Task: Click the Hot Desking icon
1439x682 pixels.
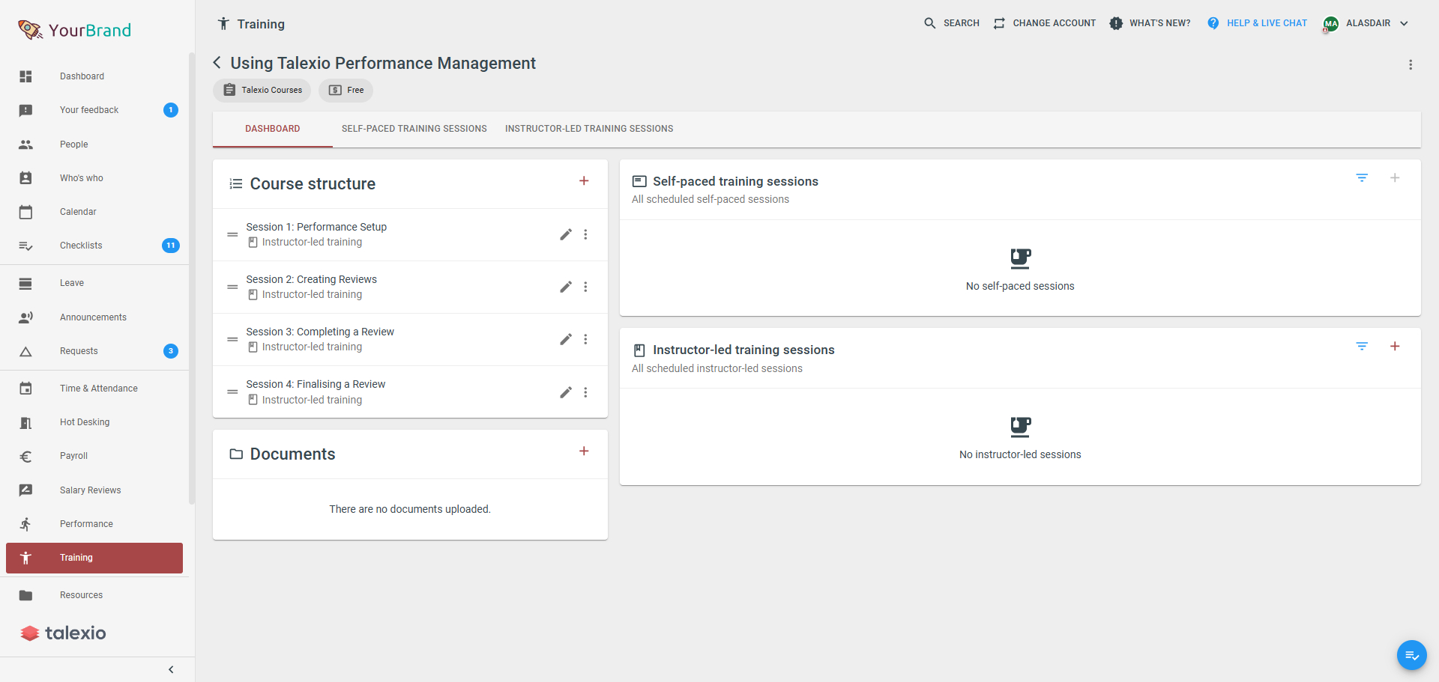Action: (x=25, y=422)
